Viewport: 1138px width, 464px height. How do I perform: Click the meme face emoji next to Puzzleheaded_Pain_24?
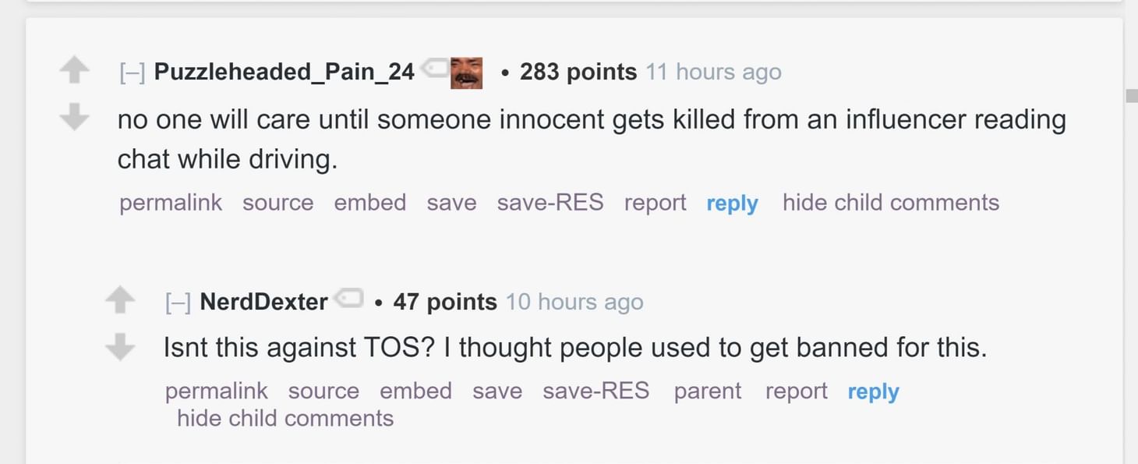(465, 73)
